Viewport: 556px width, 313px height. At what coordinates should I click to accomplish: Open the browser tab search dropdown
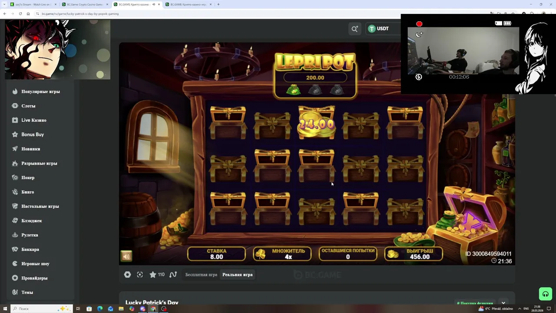4,4
